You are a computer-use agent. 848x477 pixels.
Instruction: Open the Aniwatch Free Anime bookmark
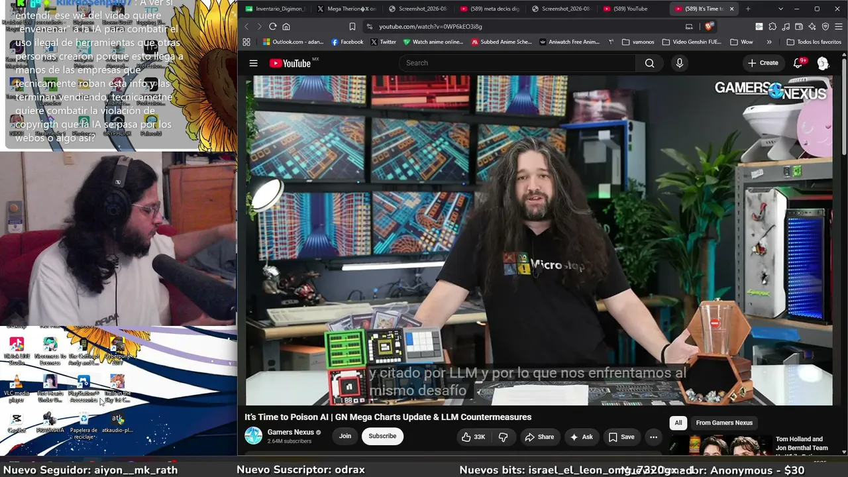tap(570, 42)
